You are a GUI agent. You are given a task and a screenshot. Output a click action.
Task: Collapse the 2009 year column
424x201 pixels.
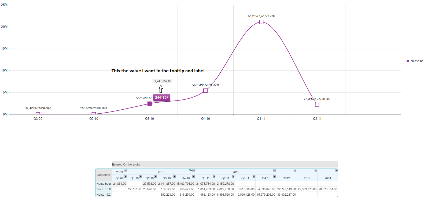pos(125,170)
